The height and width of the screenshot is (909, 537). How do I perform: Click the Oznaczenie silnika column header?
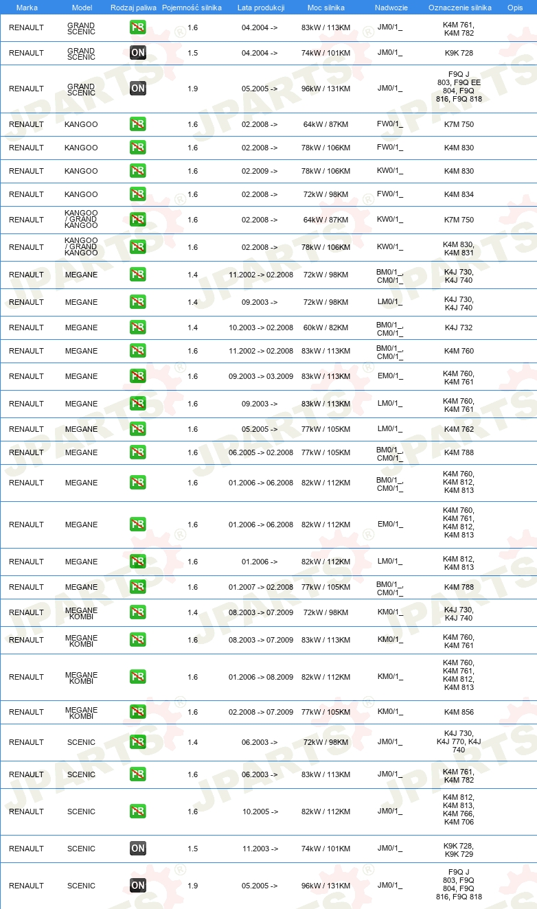click(x=459, y=7)
